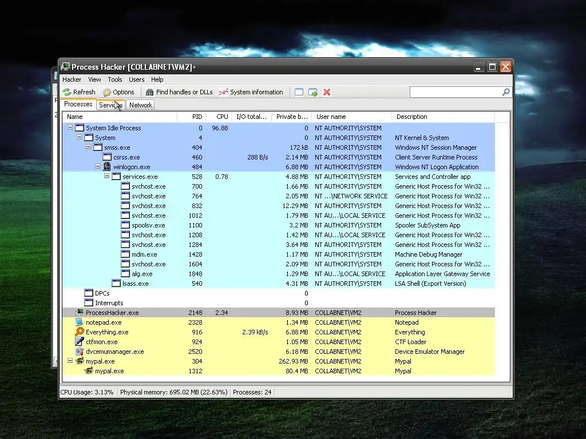Collapse the System process node
The height and width of the screenshot is (439, 586).
click(x=79, y=137)
